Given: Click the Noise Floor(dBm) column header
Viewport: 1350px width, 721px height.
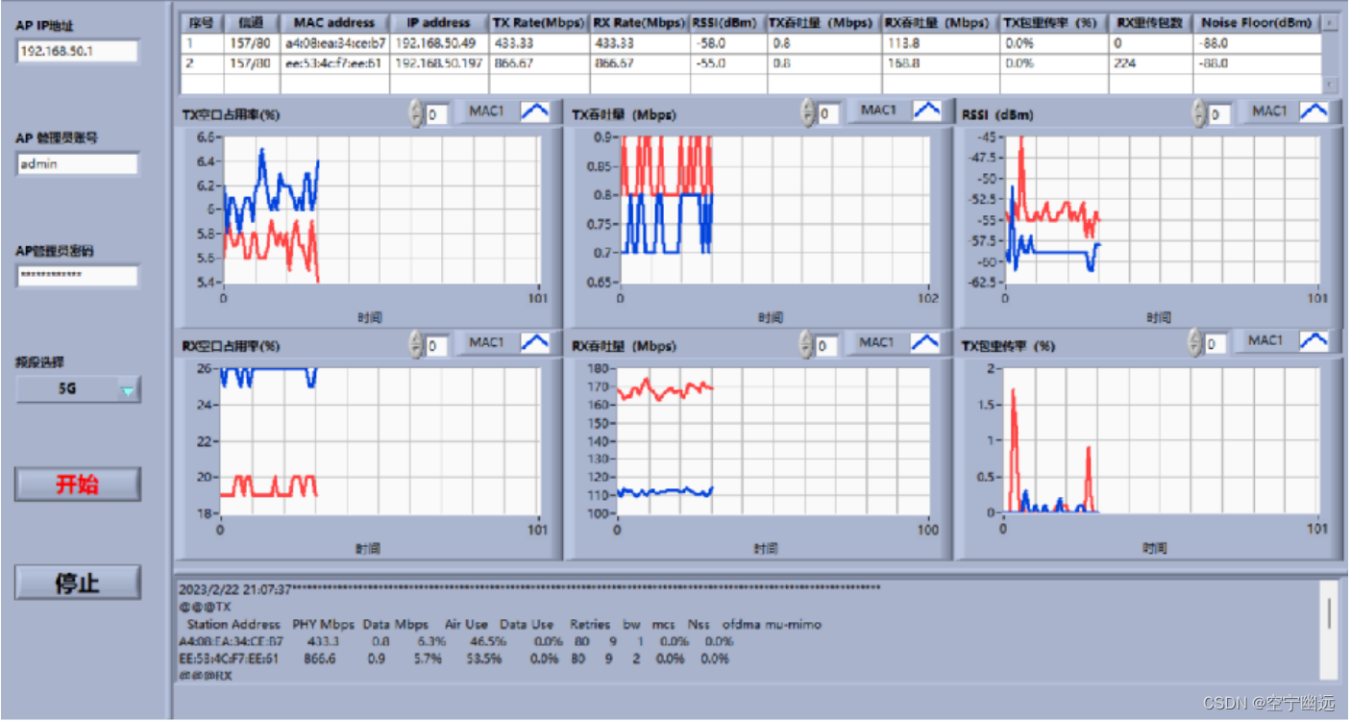Looking at the screenshot, I should click(1257, 23).
